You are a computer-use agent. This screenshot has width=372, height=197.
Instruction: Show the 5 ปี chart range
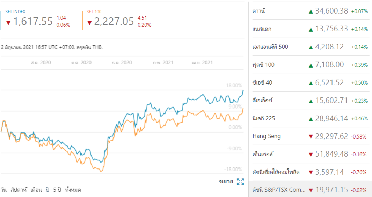pos(57,190)
